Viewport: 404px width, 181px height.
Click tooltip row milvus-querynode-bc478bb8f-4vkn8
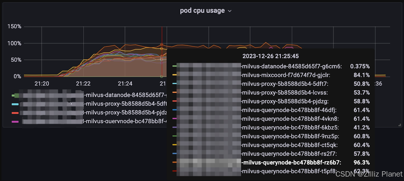pos(271,119)
